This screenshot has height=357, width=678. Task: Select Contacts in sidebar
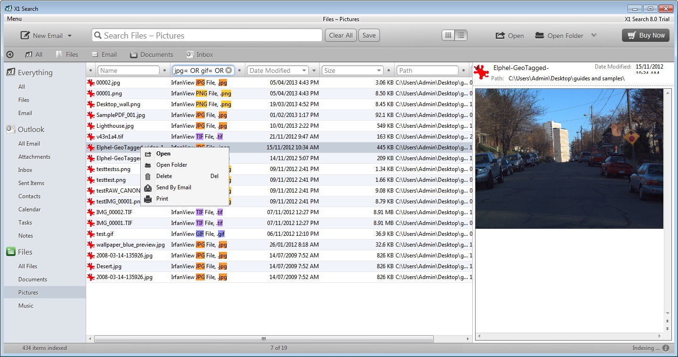click(x=29, y=196)
